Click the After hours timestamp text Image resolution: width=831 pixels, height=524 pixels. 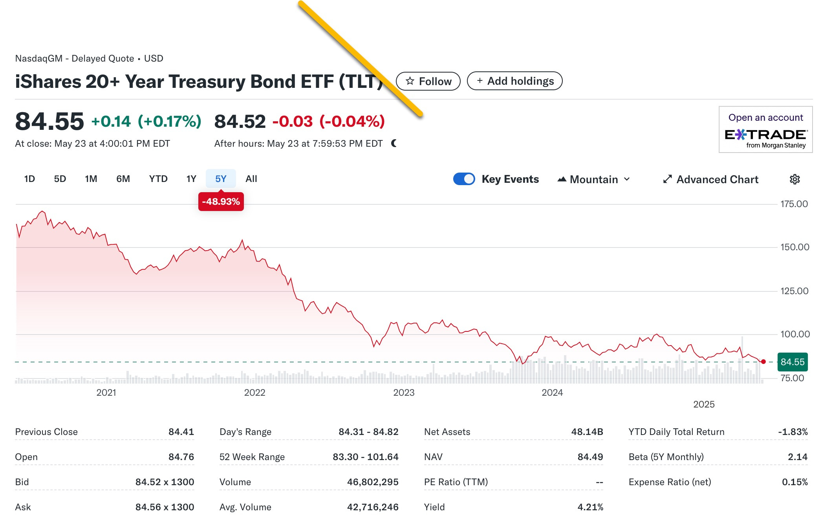point(298,144)
